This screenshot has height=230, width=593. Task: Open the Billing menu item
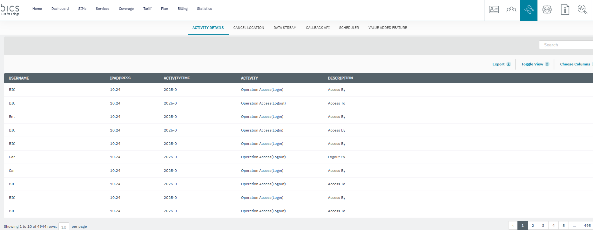(183, 9)
